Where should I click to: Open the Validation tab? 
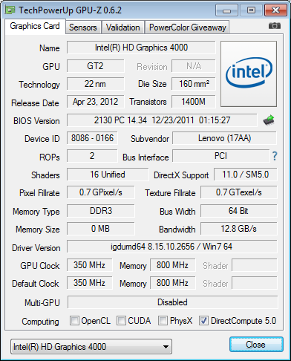123,27
